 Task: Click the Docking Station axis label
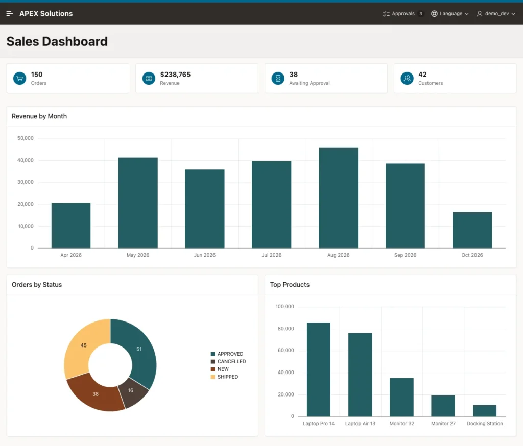pyautogui.click(x=485, y=424)
